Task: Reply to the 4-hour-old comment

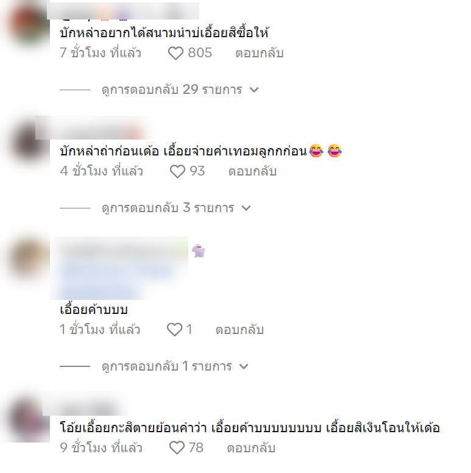Action: pyautogui.click(x=252, y=171)
